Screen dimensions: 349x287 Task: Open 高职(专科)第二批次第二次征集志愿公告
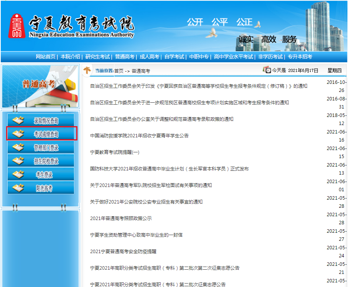165,268
